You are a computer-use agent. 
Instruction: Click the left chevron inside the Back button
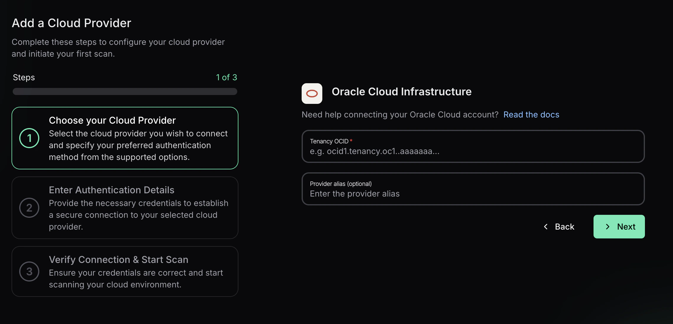[x=545, y=227]
